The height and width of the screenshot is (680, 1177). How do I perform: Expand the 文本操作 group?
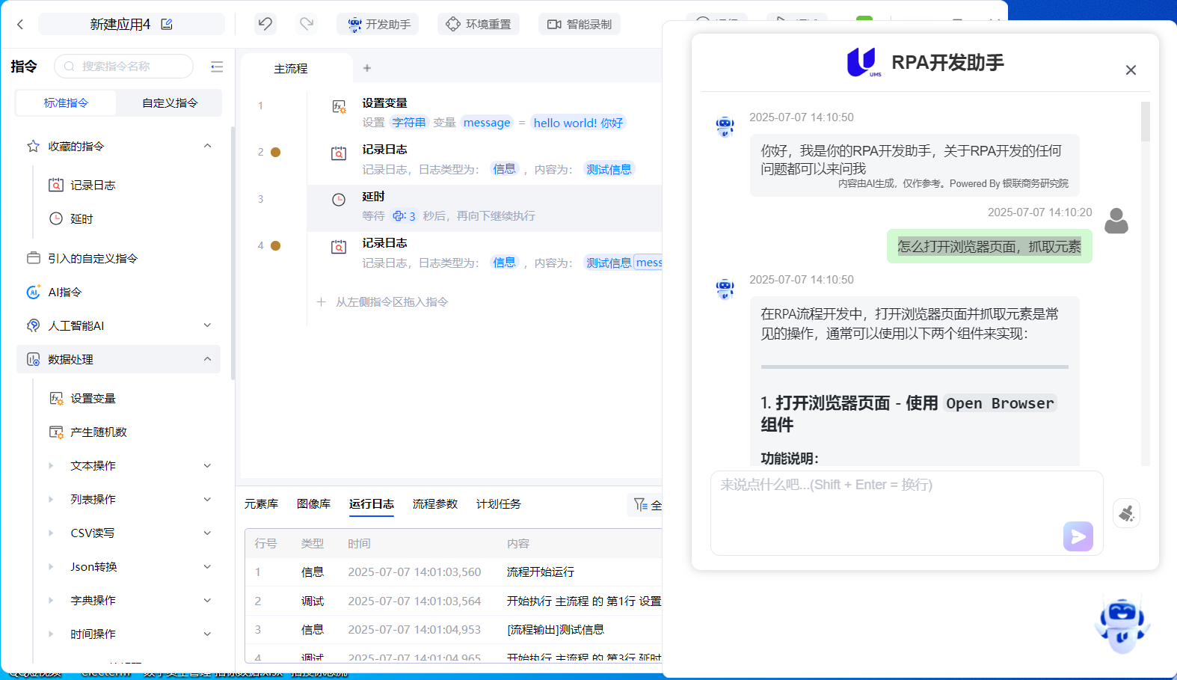pyautogui.click(x=207, y=465)
